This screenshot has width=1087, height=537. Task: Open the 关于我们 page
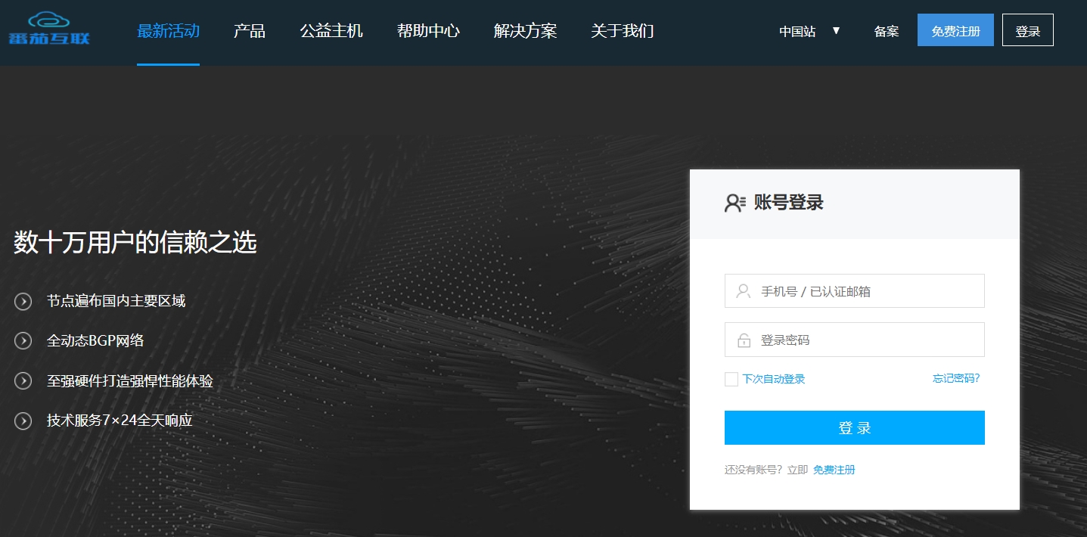coord(622,30)
